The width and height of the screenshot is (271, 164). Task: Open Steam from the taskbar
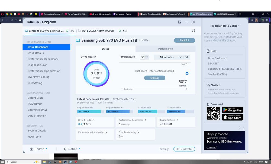click(50, 162)
